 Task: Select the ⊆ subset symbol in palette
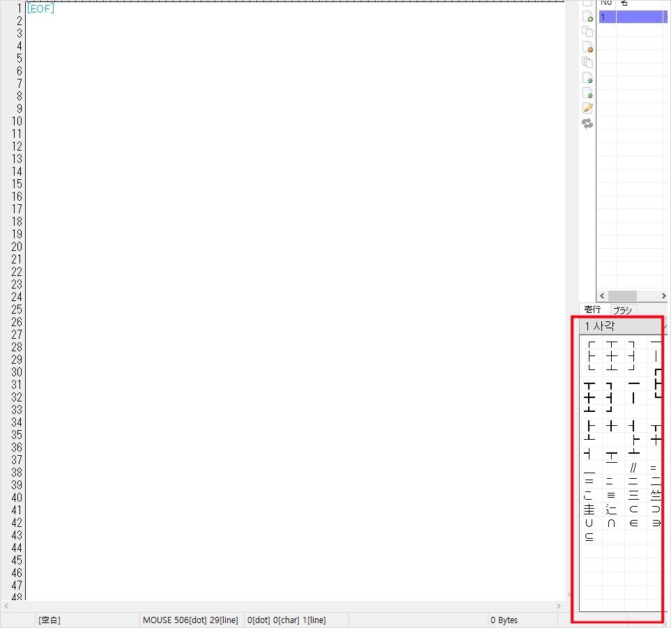coord(589,537)
